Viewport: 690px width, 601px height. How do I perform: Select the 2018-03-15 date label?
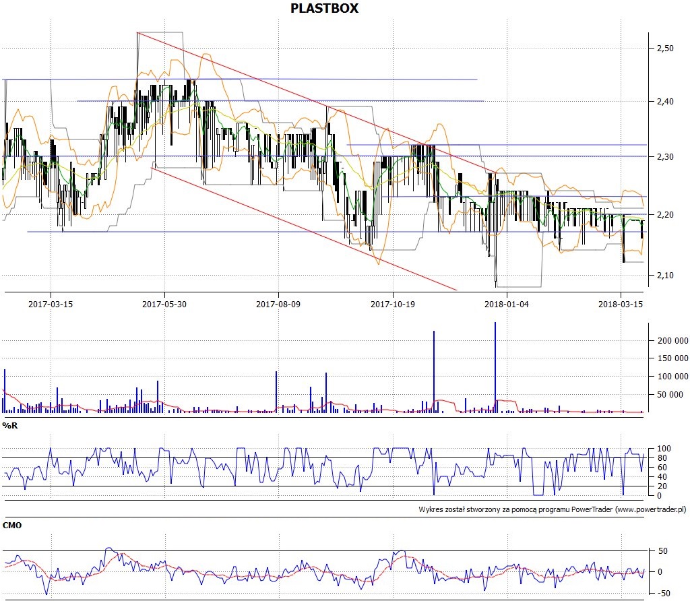coord(621,304)
